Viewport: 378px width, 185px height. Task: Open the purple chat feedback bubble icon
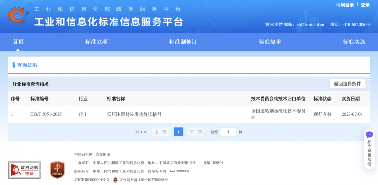(x=369, y=134)
